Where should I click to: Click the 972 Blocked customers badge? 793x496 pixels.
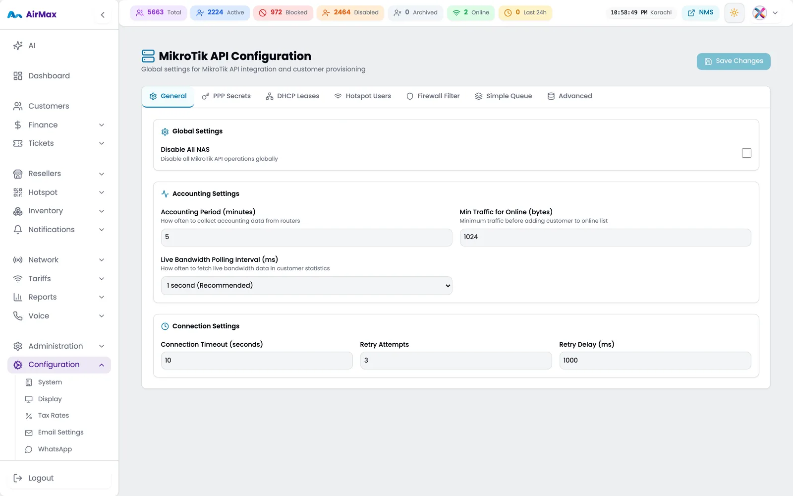(283, 12)
